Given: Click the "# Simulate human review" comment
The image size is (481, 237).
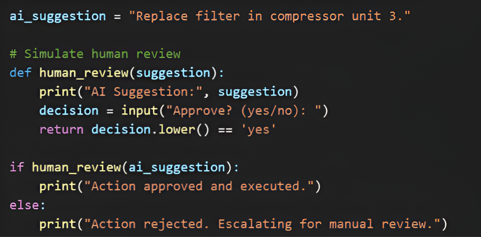Looking at the screenshot, I should [x=95, y=54].
